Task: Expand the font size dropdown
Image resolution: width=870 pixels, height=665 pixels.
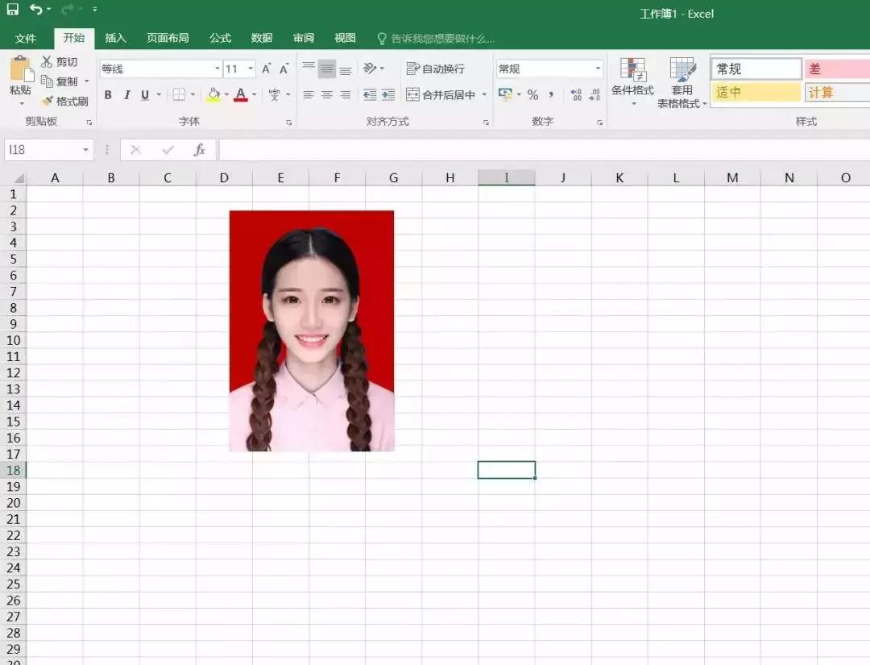Action: click(251, 69)
